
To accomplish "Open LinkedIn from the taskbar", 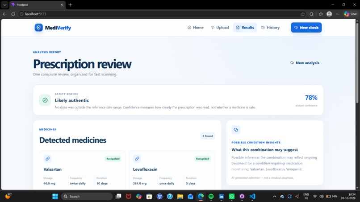I will [x=222, y=197].
